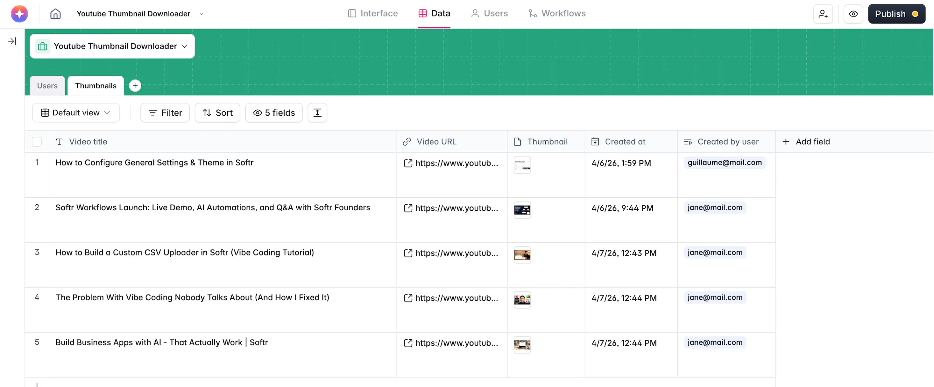Open the Softr logo menu
The width and height of the screenshot is (934, 387).
pyautogui.click(x=20, y=14)
